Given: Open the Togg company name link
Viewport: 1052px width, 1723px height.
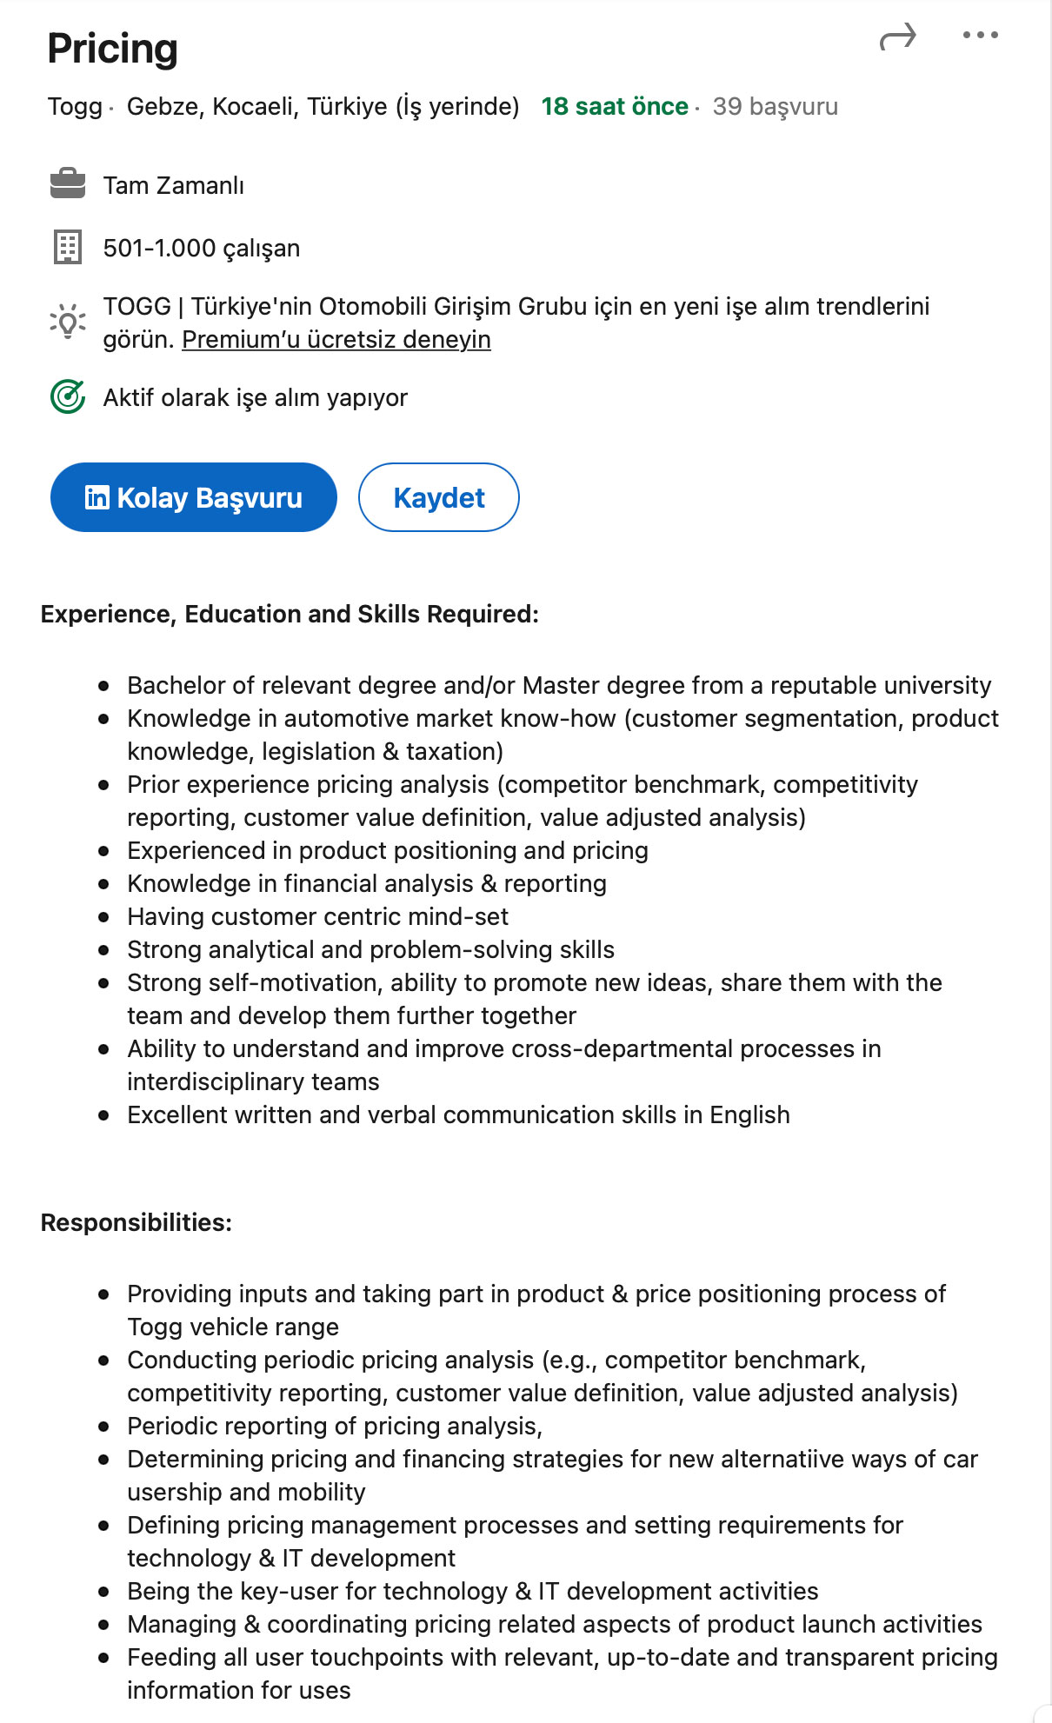Looking at the screenshot, I should 75,106.
